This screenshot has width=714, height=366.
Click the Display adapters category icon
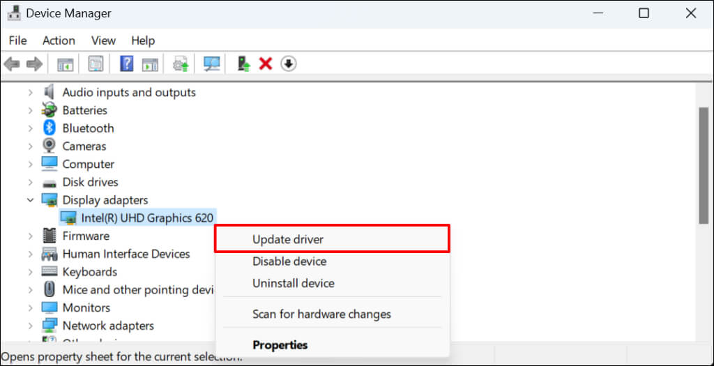point(50,200)
